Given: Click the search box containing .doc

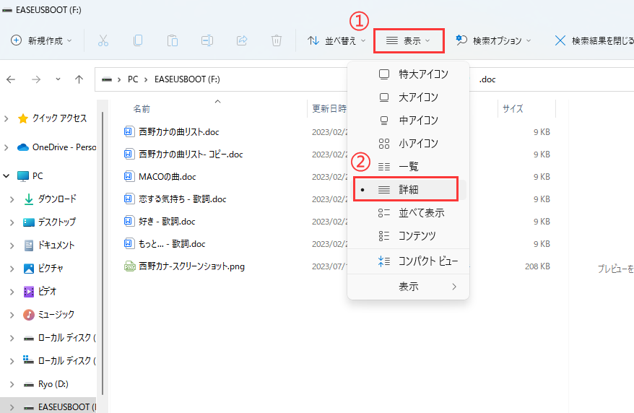Looking at the screenshot, I should point(552,79).
